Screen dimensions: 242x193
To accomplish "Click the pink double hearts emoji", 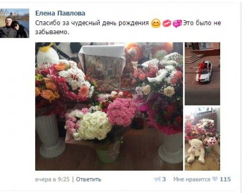I will click(x=178, y=24).
